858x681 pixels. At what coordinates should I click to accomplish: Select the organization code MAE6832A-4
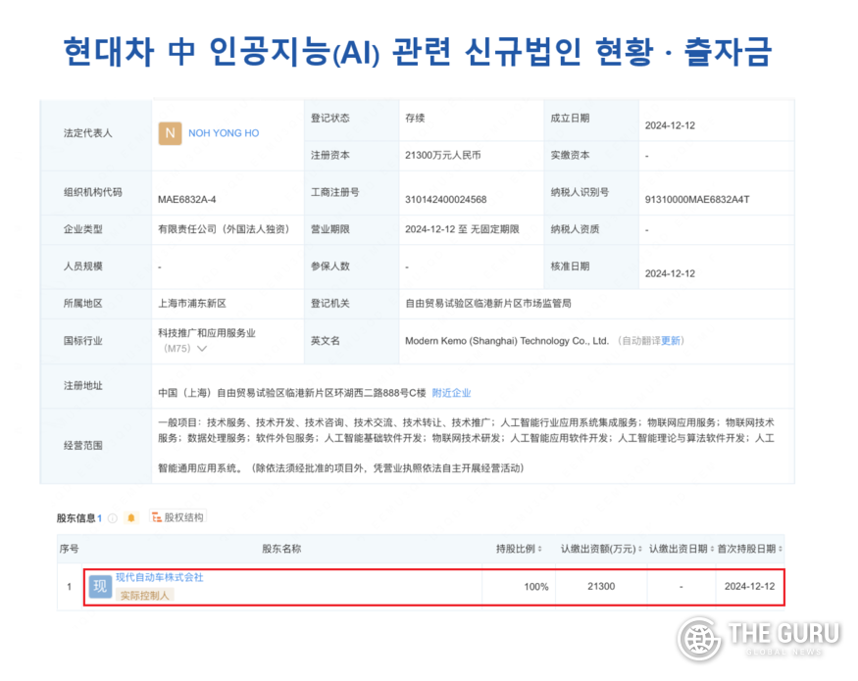point(187,200)
